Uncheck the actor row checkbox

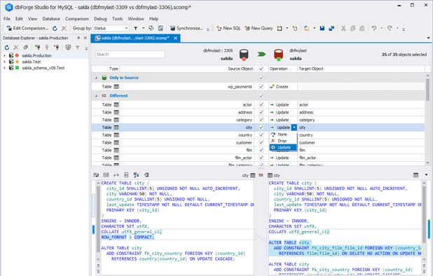(261, 105)
